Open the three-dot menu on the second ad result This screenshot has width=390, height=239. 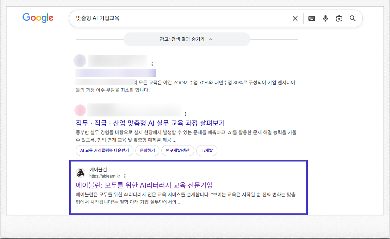pyautogui.click(x=185, y=113)
